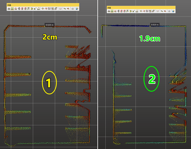The width and height of the screenshot is (191, 149).
Task: Click the last blue image icon in the right toolbar
Action: point(173,11)
